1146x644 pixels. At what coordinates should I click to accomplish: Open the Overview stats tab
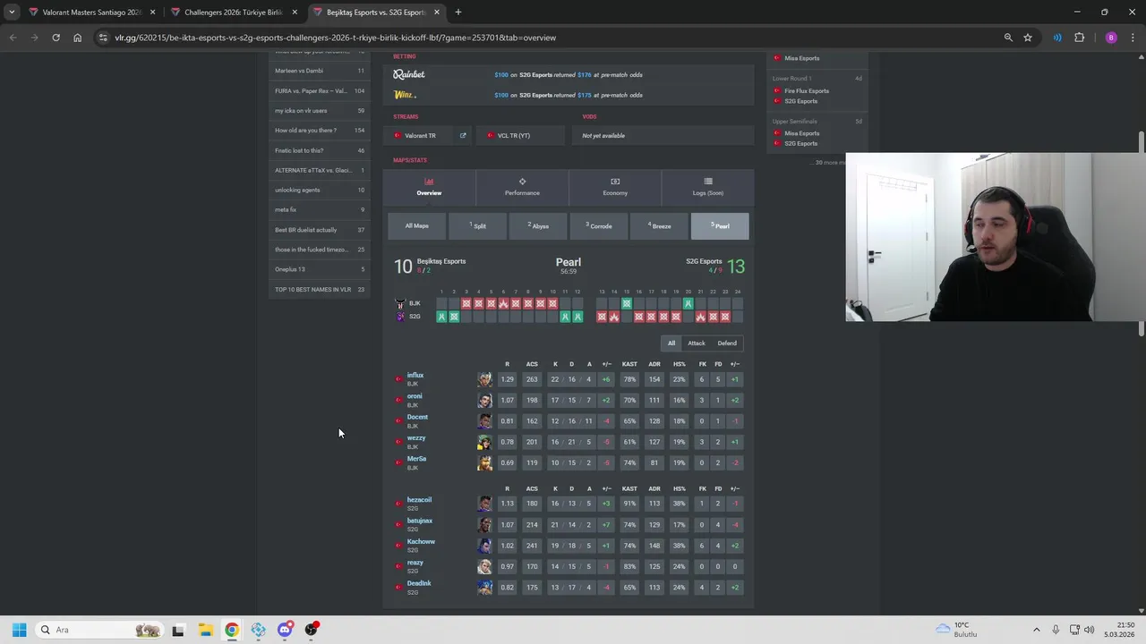[429, 187]
